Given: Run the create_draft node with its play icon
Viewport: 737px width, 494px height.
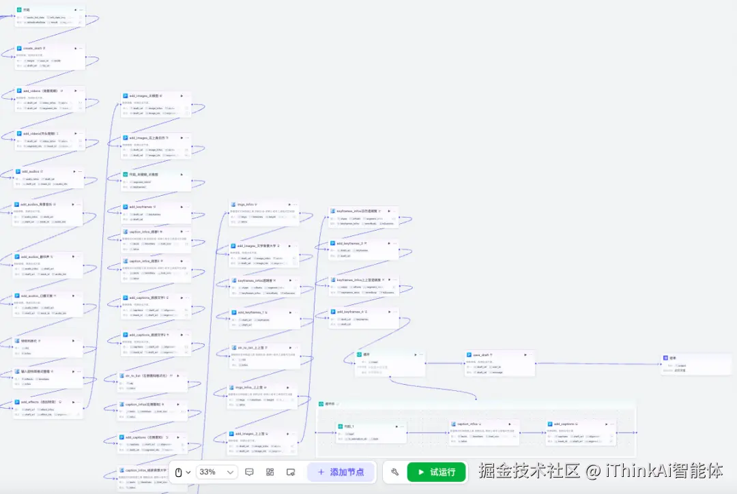Looking at the screenshot, I should click(x=75, y=48).
